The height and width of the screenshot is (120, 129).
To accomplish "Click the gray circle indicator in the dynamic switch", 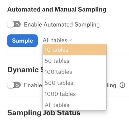I will (x=17, y=85).
